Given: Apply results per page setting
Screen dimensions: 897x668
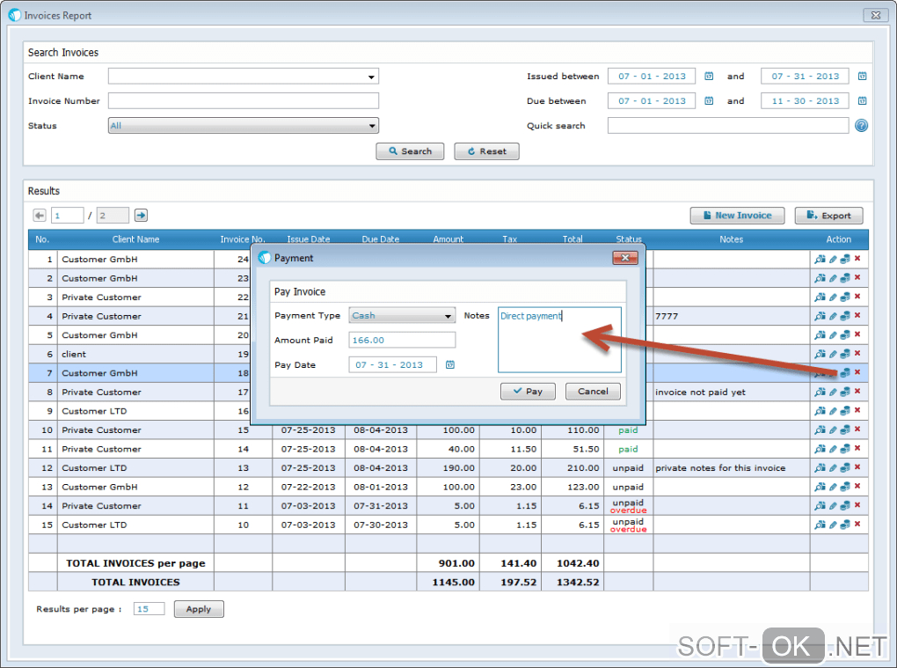Looking at the screenshot, I should tap(199, 609).
